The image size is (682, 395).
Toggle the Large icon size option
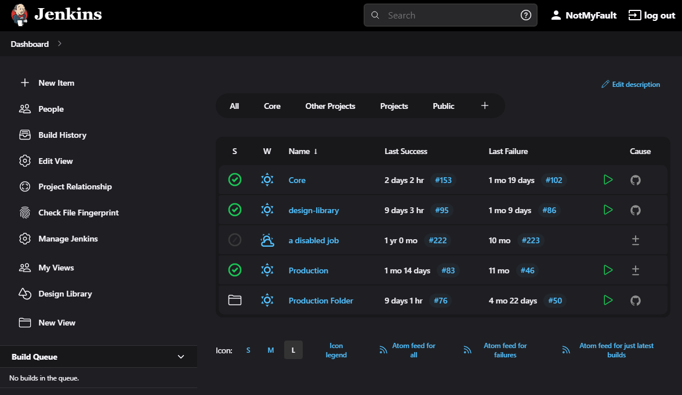click(293, 350)
